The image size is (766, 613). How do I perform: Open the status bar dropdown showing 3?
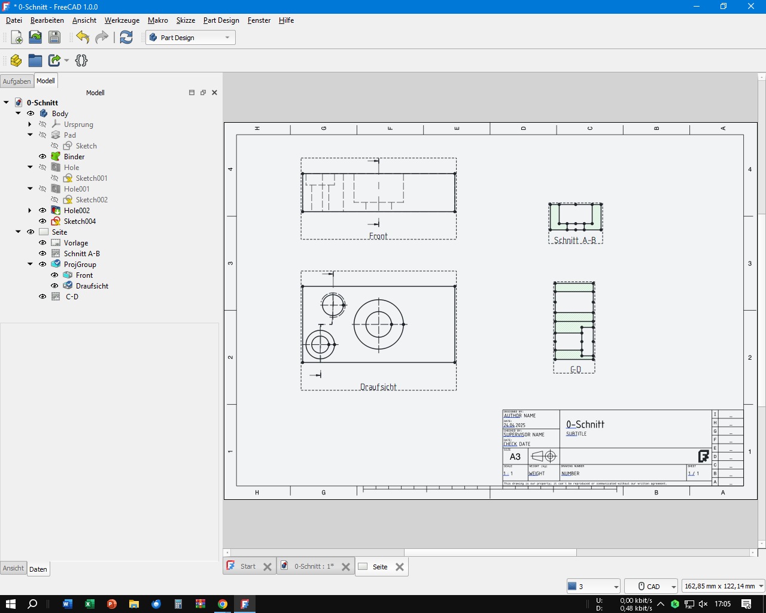(x=594, y=586)
